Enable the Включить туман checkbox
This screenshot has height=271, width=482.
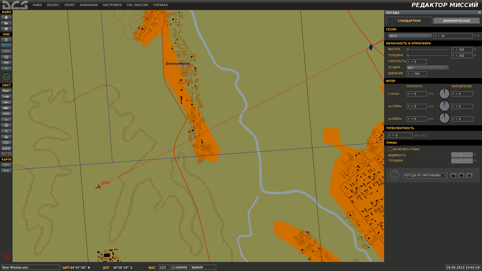click(x=390, y=149)
